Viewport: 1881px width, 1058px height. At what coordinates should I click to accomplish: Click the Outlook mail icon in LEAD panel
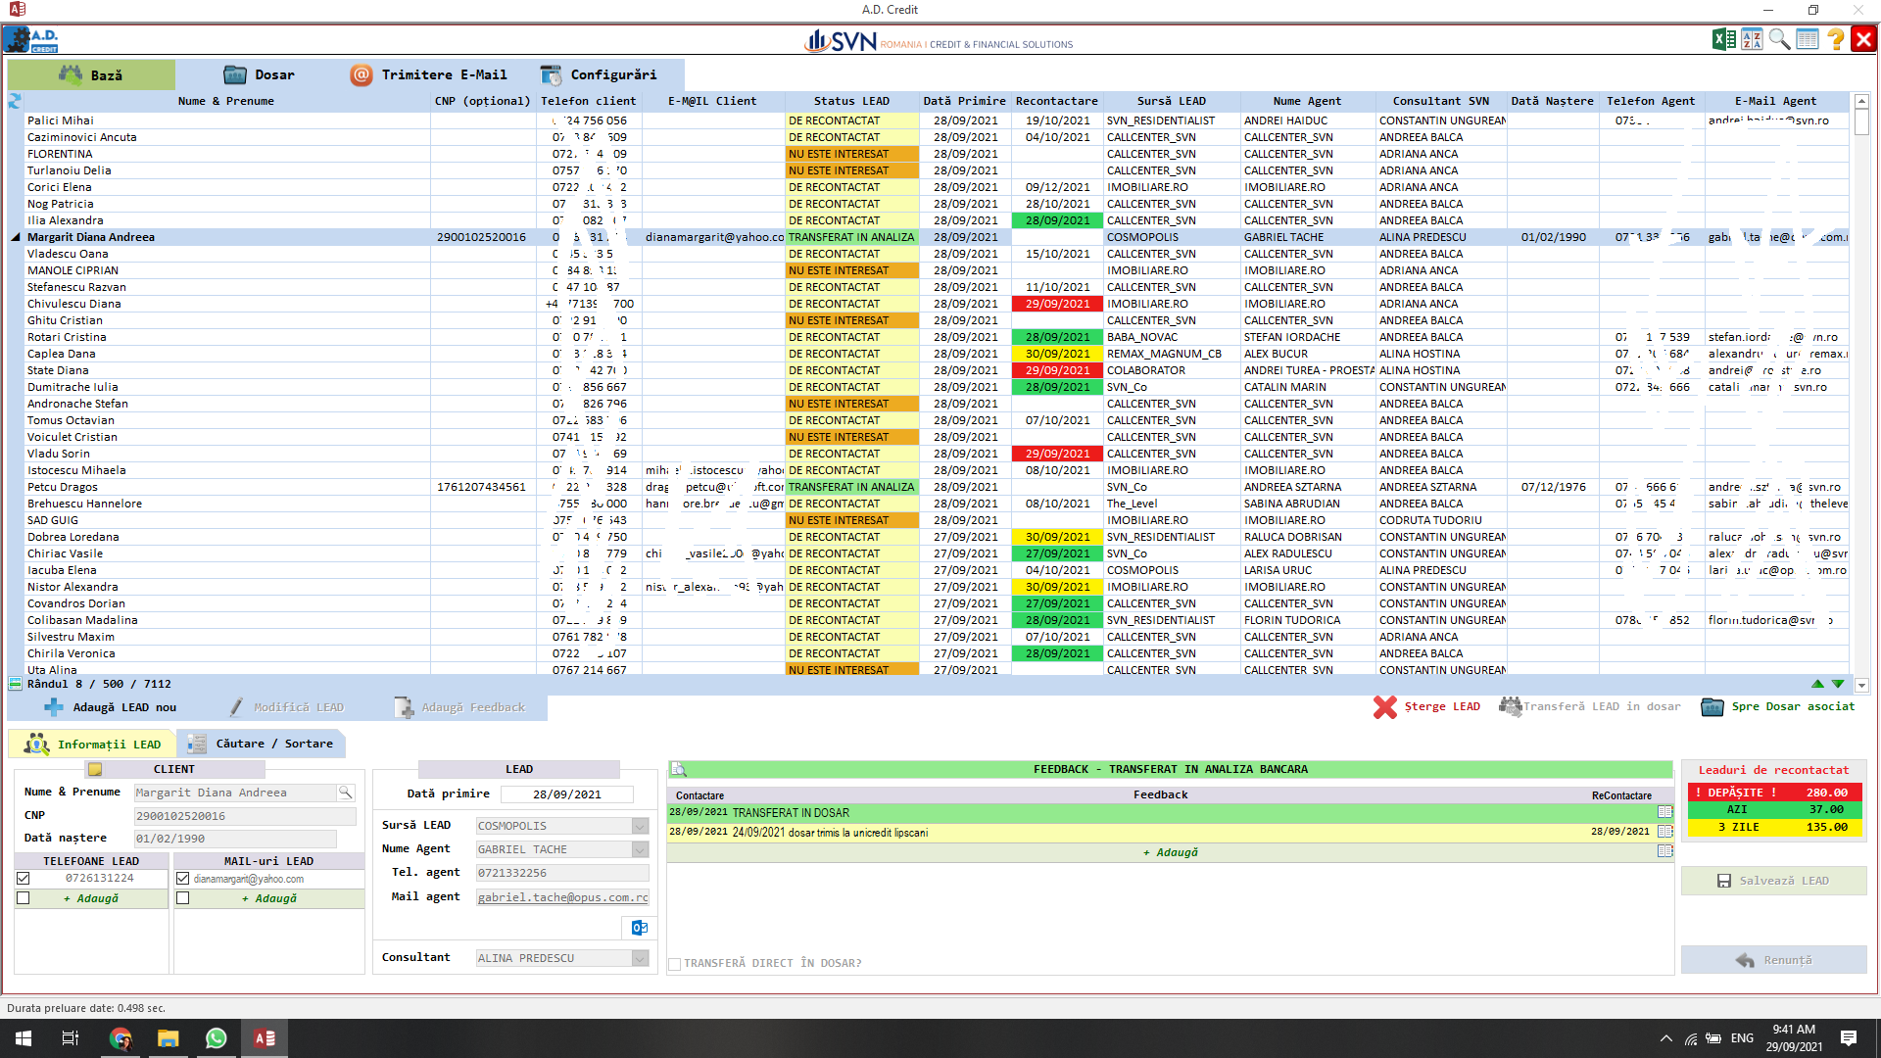point(639,928)
